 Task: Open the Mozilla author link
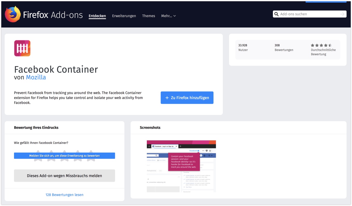(x=36, y=77)
